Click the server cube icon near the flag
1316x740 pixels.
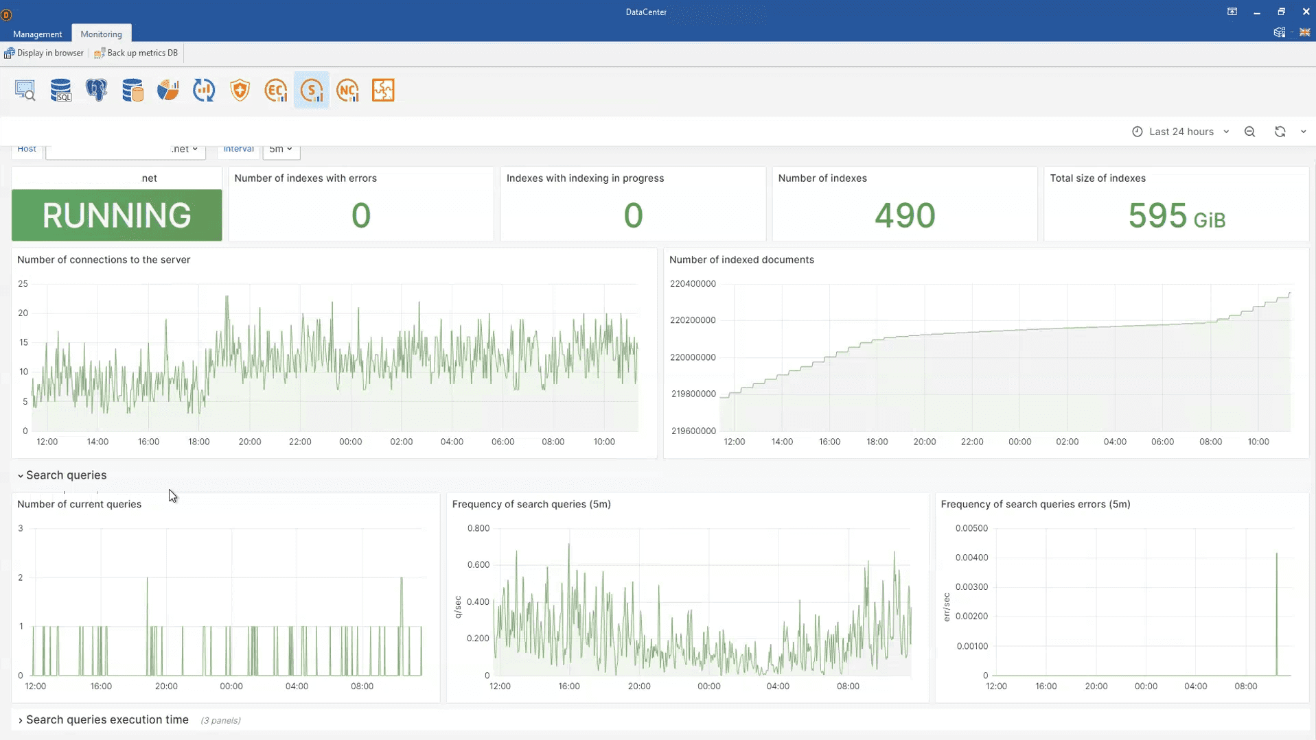1280,32
